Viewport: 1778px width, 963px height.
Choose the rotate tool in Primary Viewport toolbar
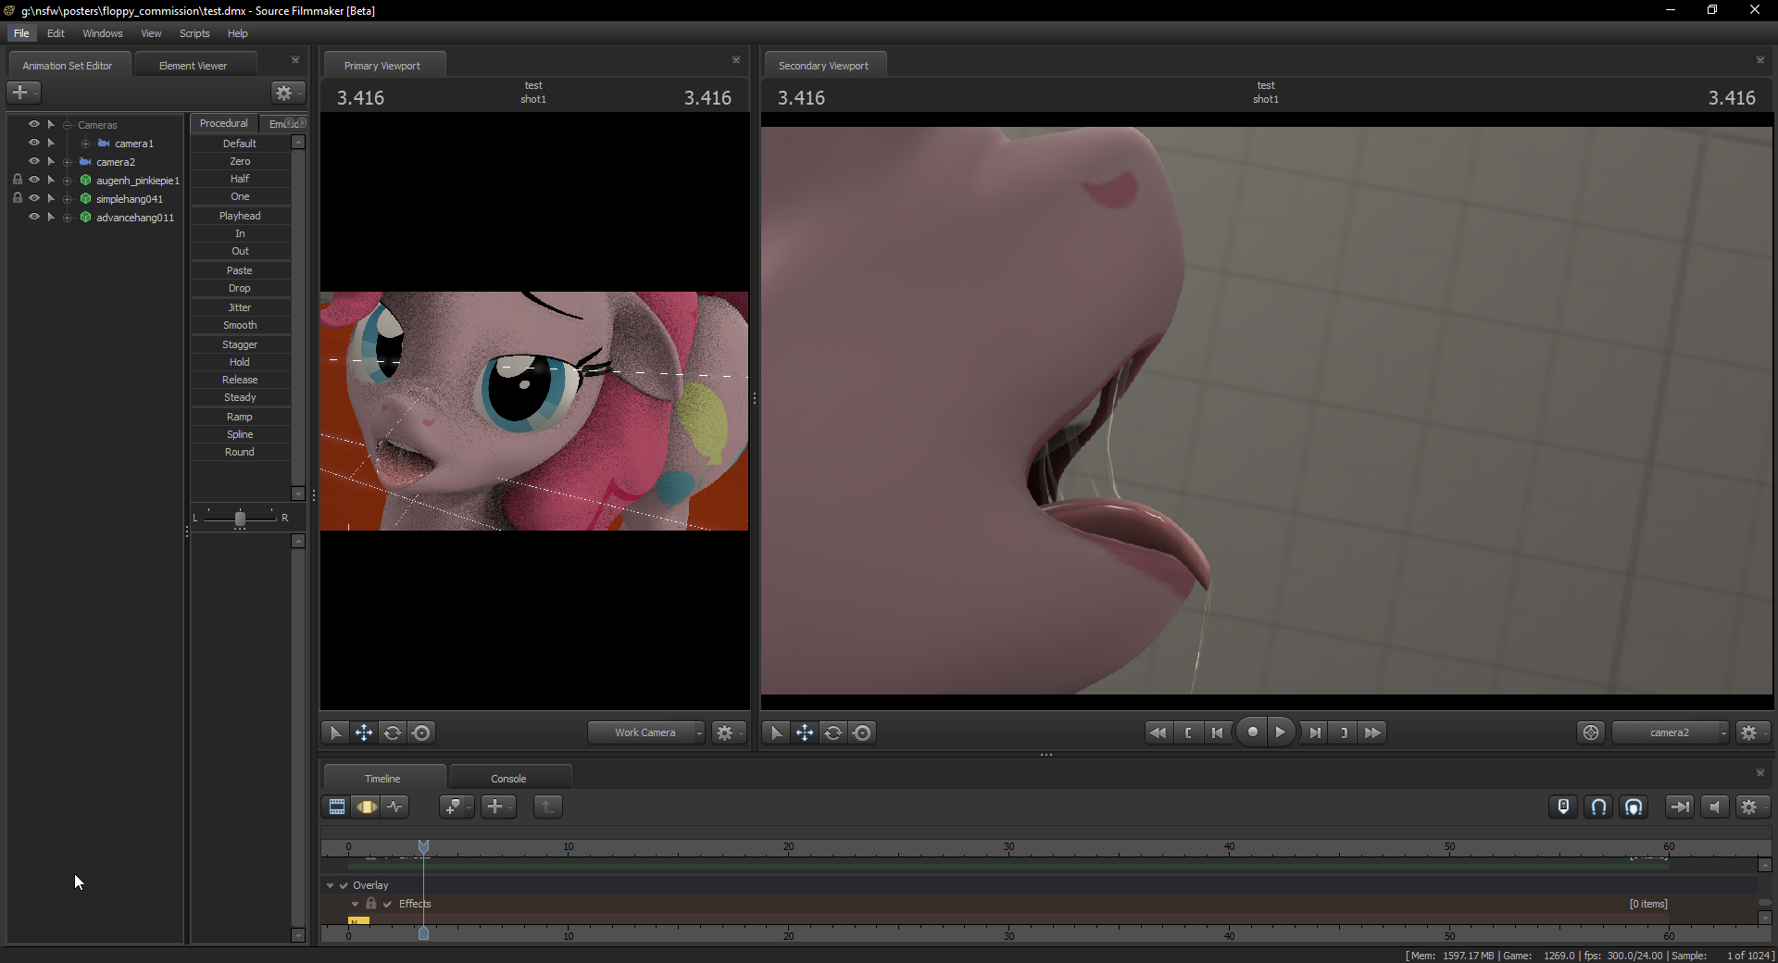393,732
